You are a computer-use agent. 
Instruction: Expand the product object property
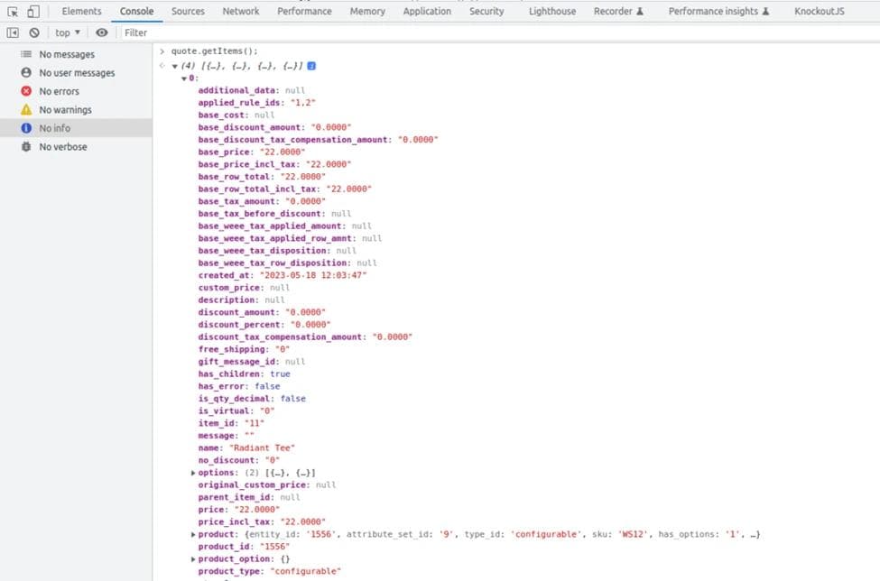(x=193, y=534)
